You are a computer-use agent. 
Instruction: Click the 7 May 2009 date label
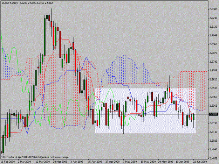[x=130, y=162]
